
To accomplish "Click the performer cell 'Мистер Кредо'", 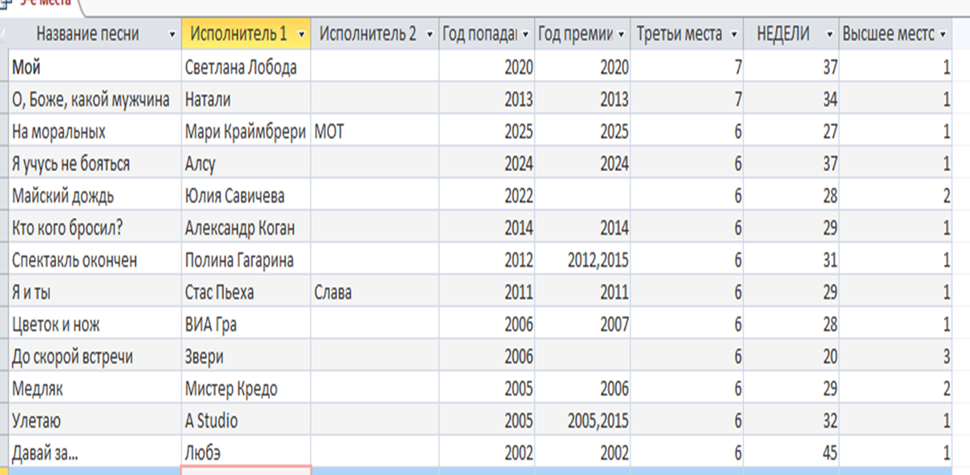I will click(x=247, y=389).
